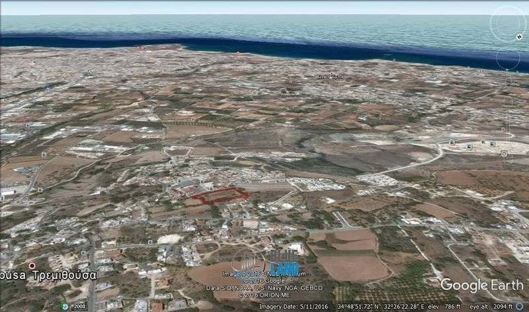This screenshot has height=312, width=529.
Task: Open historical imagery via the clock icon
Action: pyautogui.click(x=64, y=306)
